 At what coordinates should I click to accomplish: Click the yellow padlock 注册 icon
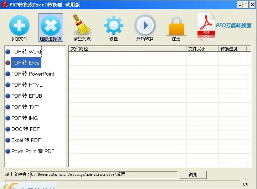(x=176, y=26)
